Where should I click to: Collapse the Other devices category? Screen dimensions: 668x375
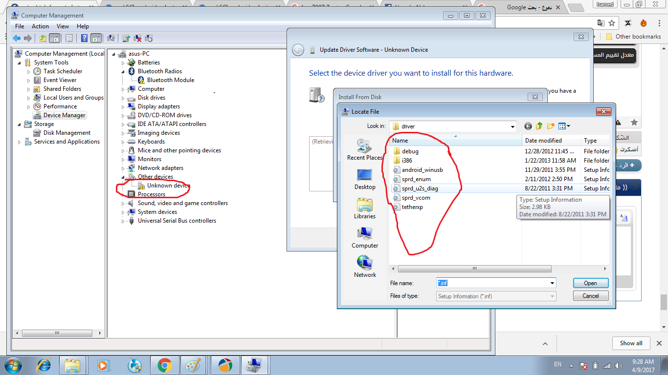pyautogui.click(x=123, y=177)
